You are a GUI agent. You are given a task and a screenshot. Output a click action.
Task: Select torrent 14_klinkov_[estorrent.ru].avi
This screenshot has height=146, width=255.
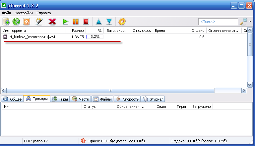[x=32, y=37]
